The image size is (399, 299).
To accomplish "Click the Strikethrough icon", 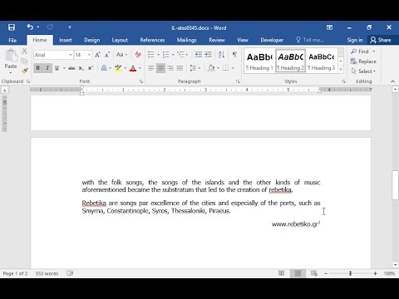I will click(x=71, y=68).
